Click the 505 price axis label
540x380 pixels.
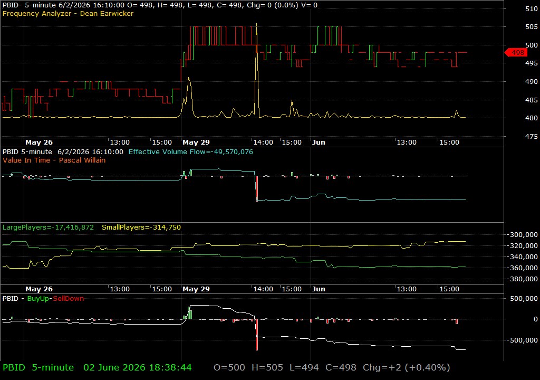tap(532, 27)
